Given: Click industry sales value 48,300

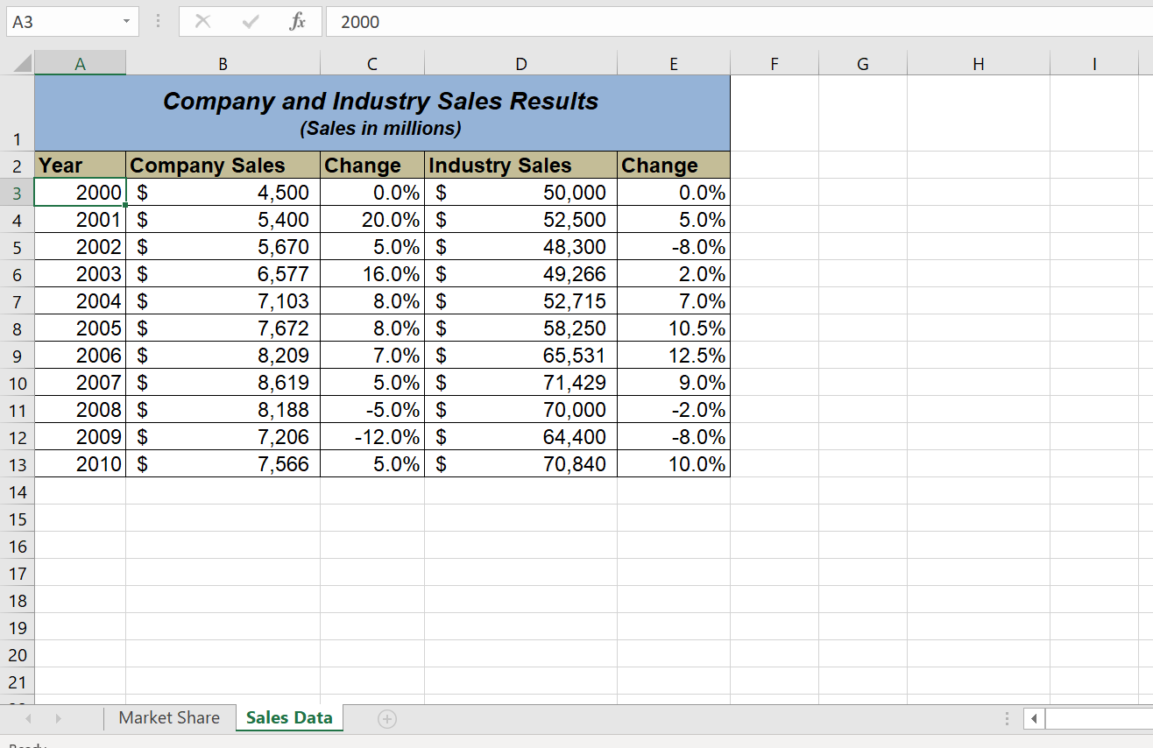Looking at the screenshot, I should coord(521,246).
